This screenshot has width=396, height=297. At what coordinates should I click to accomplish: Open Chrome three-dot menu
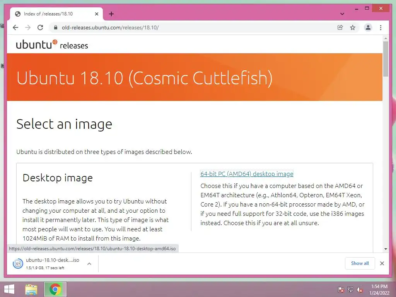pos(381,27)
